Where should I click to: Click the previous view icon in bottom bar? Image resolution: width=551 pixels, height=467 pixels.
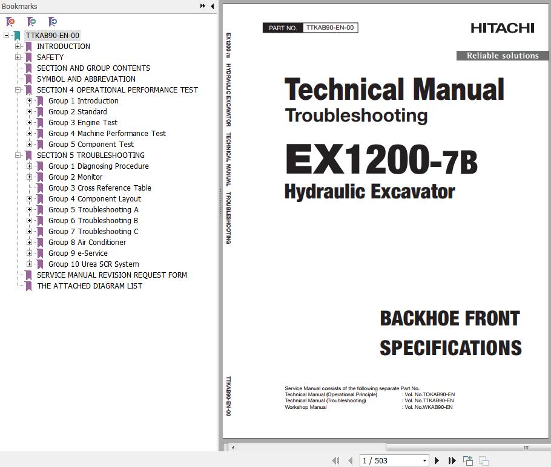tap(467, 460)
